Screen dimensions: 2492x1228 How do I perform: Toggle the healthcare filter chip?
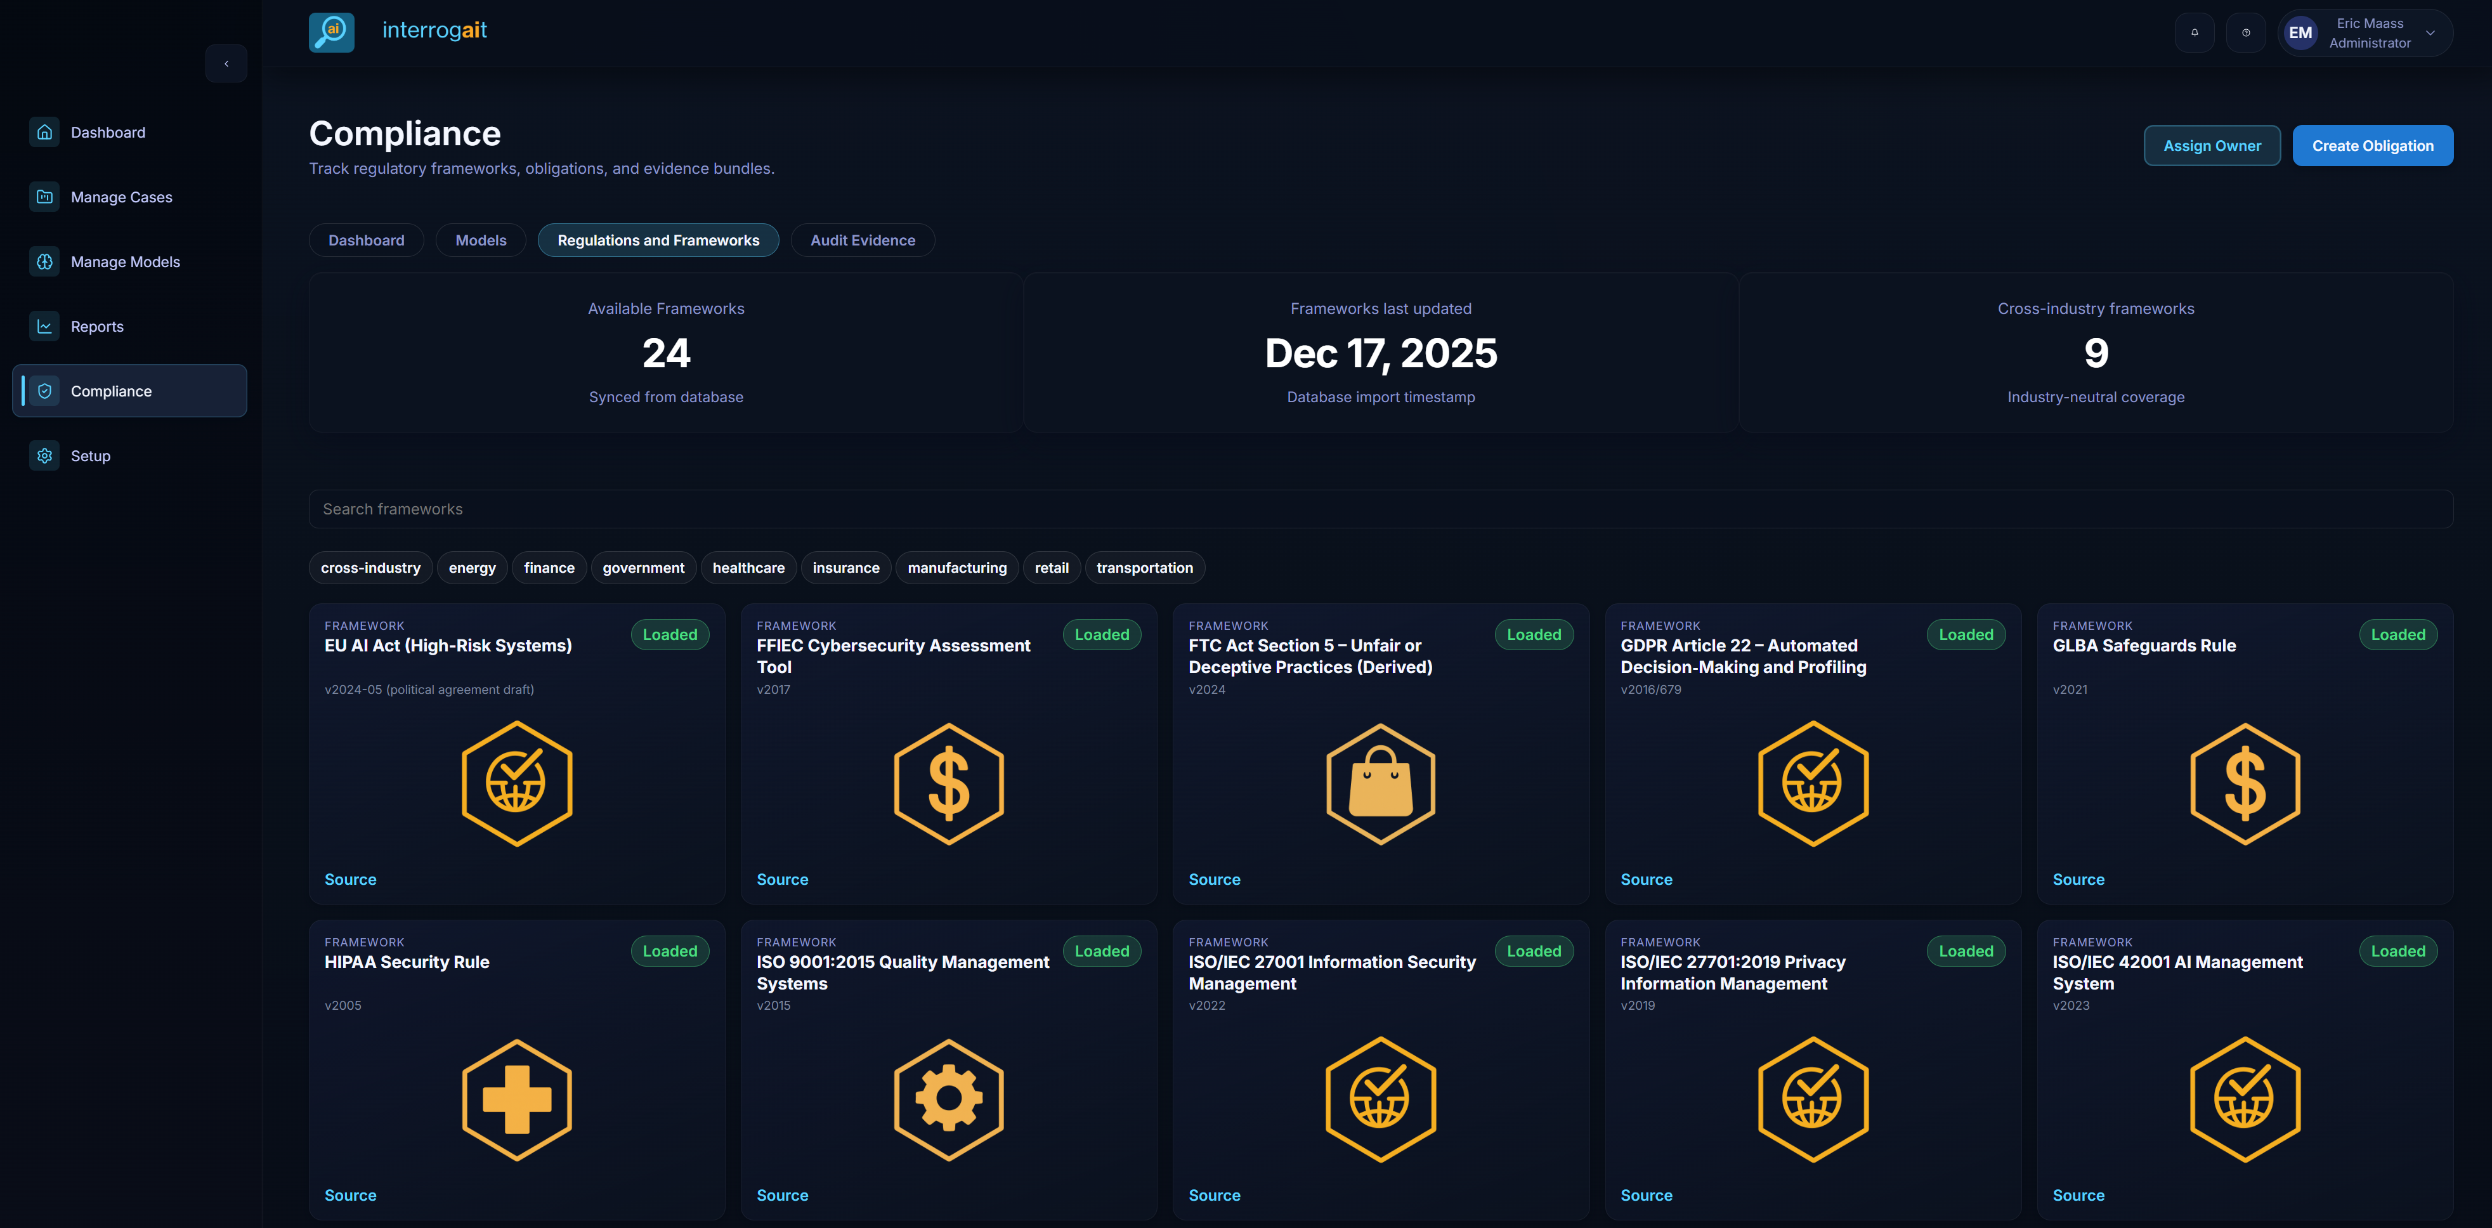coord(748,568)
